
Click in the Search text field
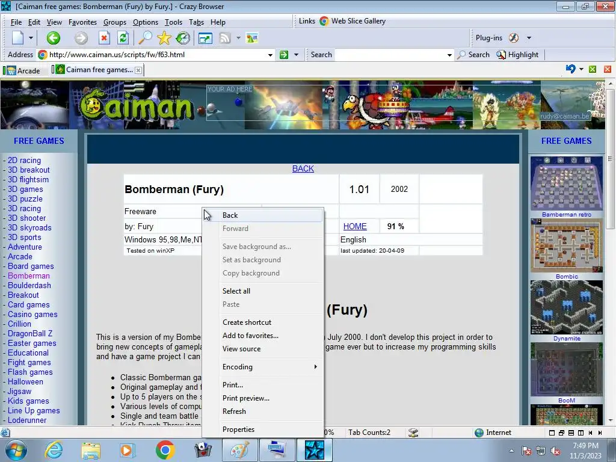pos(390,55)
